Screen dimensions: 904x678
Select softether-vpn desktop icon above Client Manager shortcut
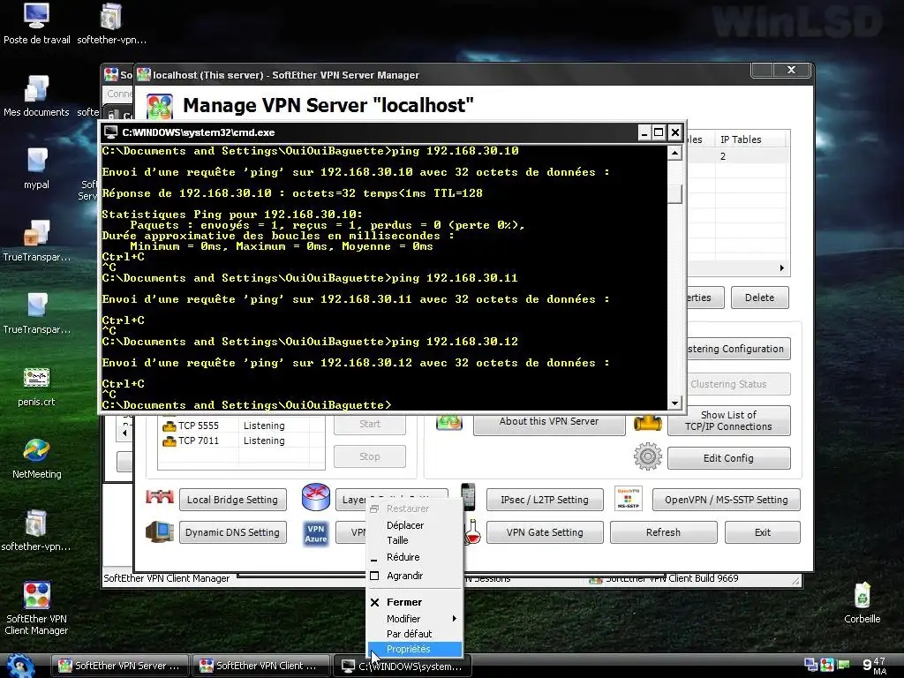click(x=35, y=531)
